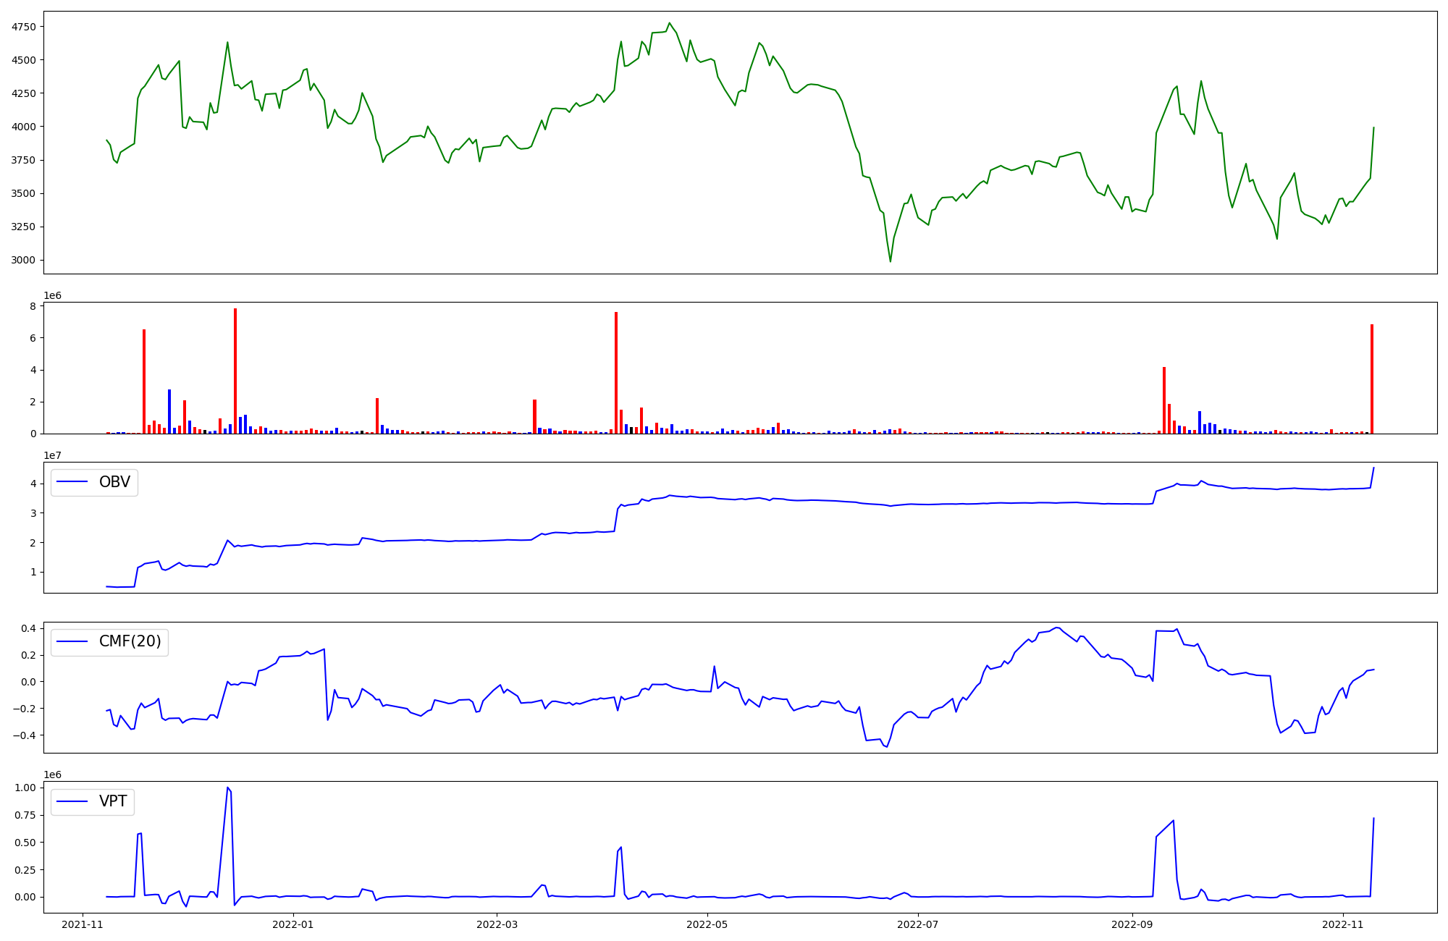Click blue line sample in OBV legend

pos(72,482)
